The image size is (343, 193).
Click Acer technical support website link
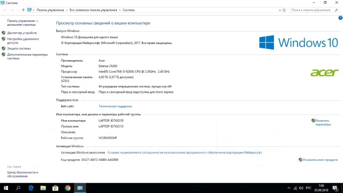tap(115, 106)
